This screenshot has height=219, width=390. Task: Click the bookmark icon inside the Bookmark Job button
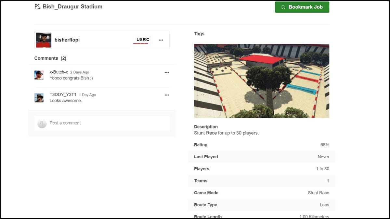pyautogui.click(x=283, y=6)
